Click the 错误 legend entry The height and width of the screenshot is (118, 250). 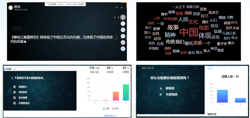click(x=116, y=109)
